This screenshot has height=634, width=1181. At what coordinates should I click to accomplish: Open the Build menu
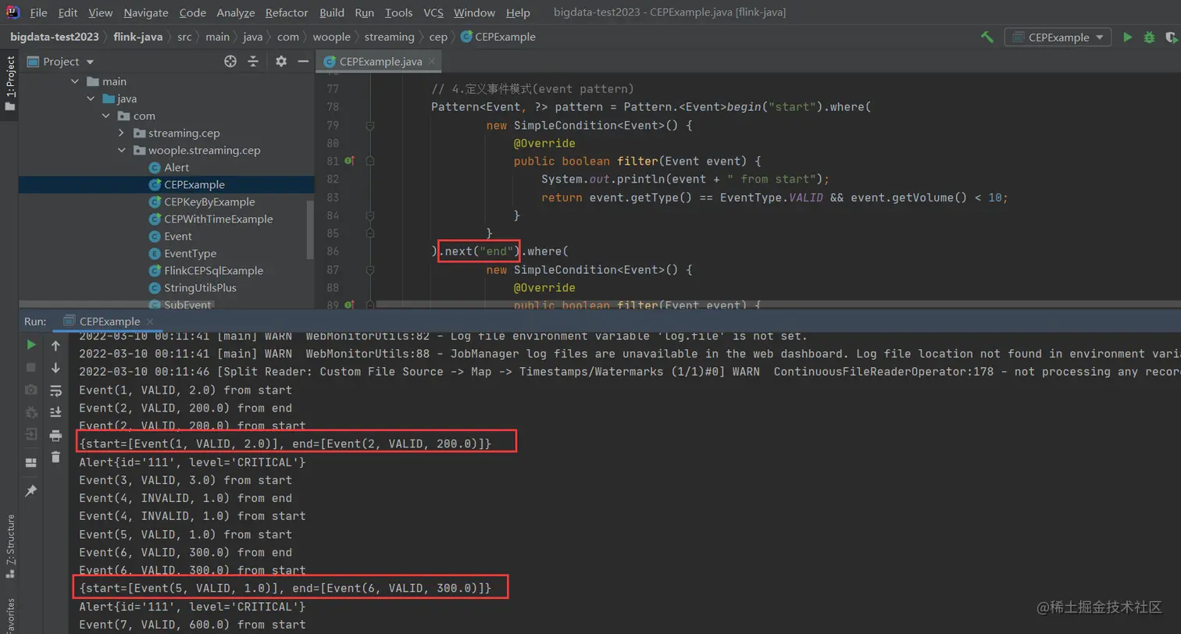tap(332, 13)
